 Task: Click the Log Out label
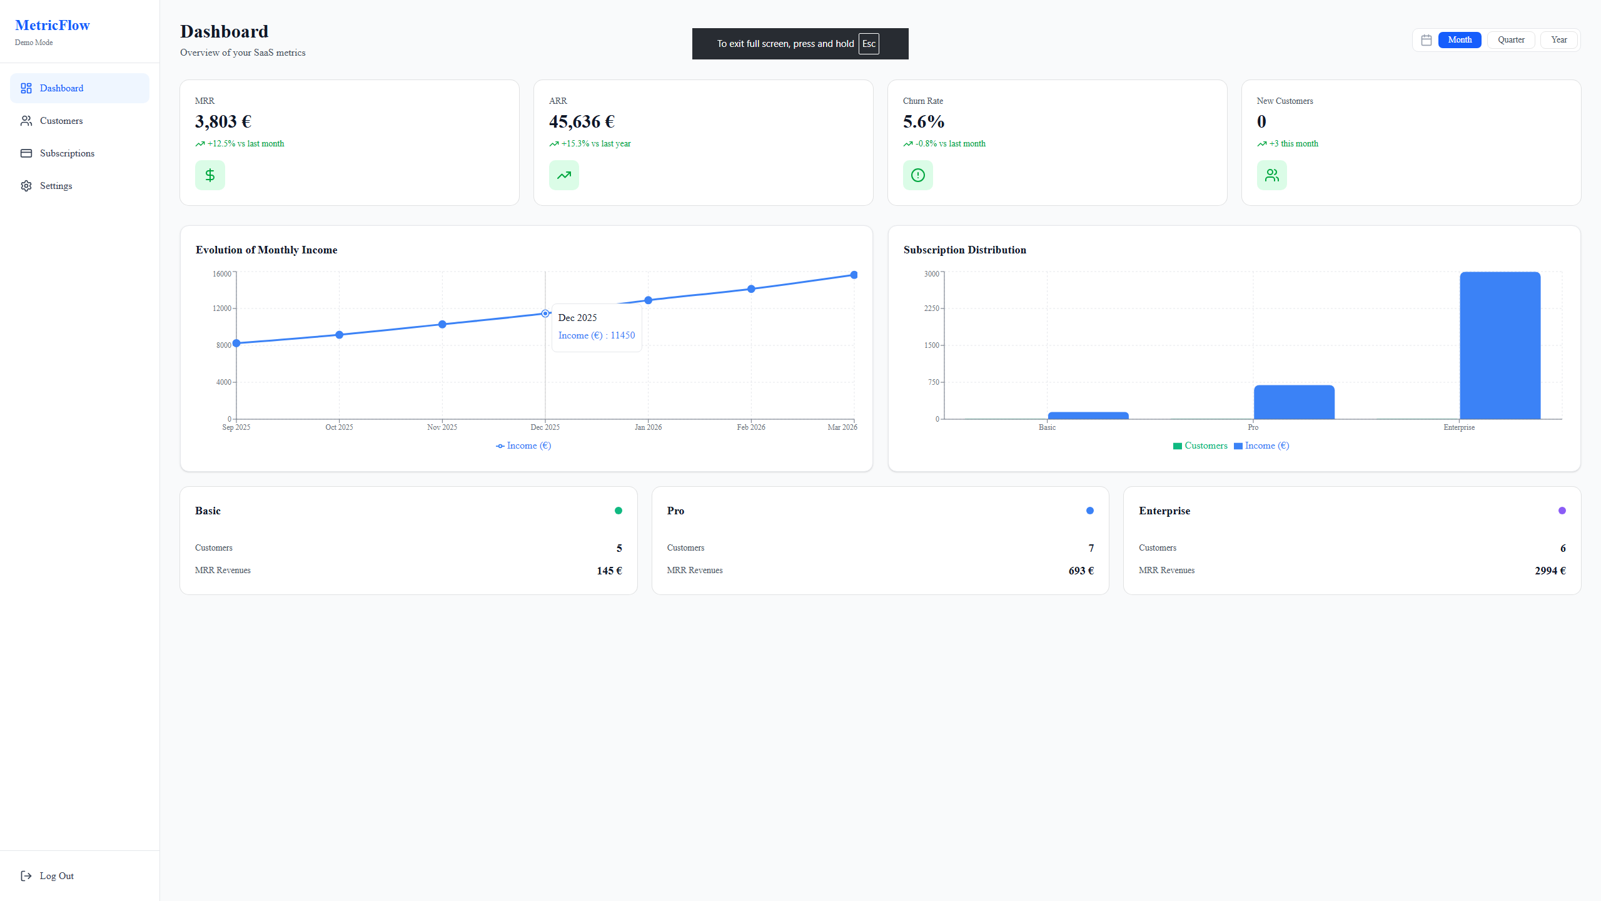pyautogui.click(x=56, y=875)
